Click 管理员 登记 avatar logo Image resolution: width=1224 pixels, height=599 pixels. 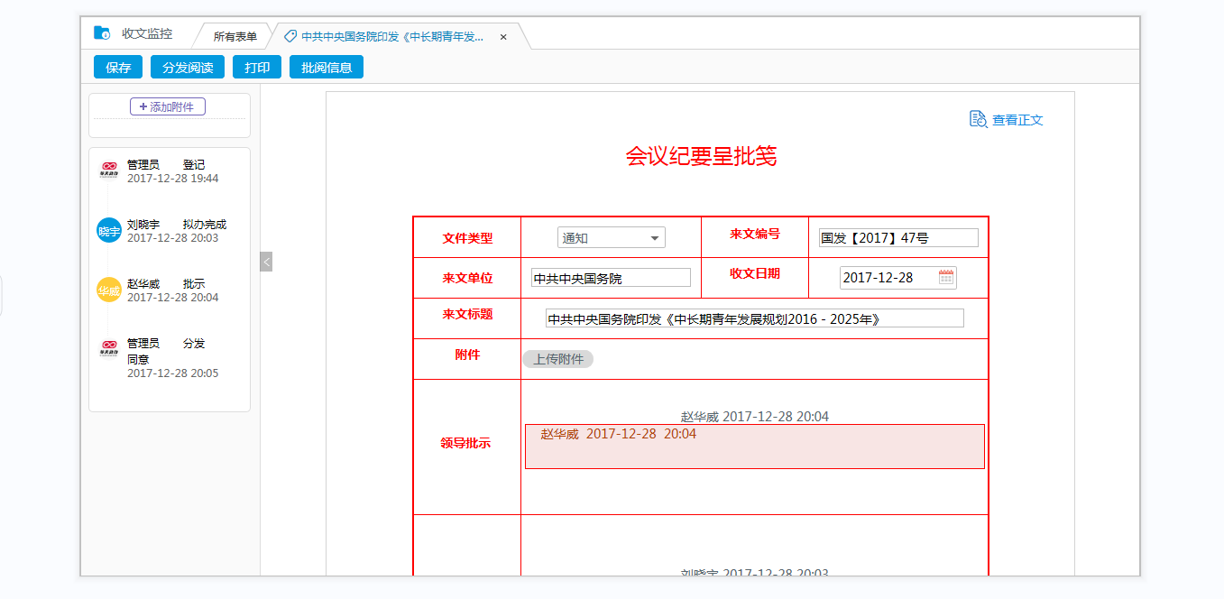tap(109, 170)
